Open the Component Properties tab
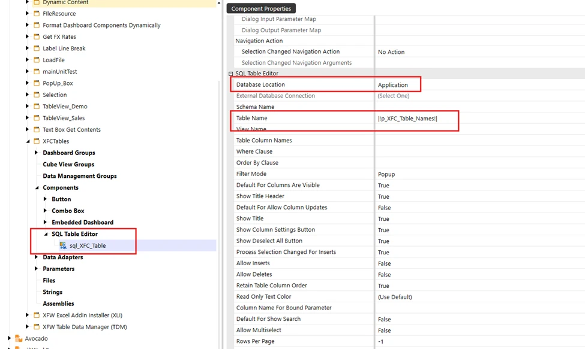585x349 pixels. (x=261, y=8)
